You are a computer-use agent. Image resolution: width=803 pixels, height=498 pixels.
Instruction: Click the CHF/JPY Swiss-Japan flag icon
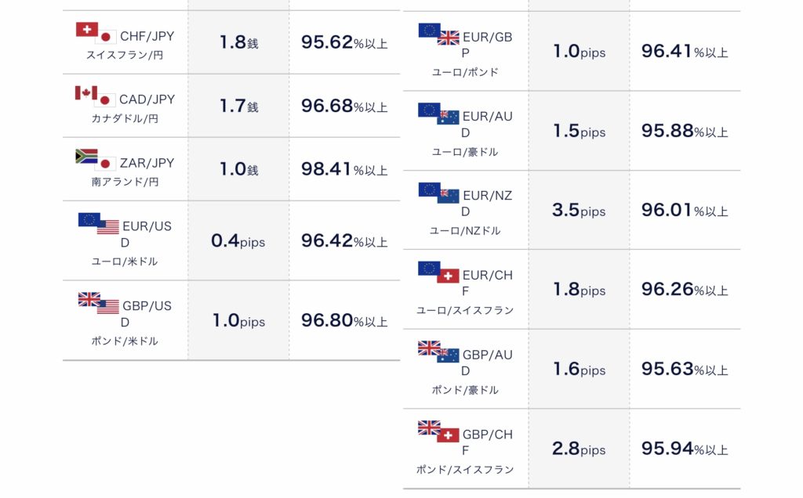tap(96, 33)
